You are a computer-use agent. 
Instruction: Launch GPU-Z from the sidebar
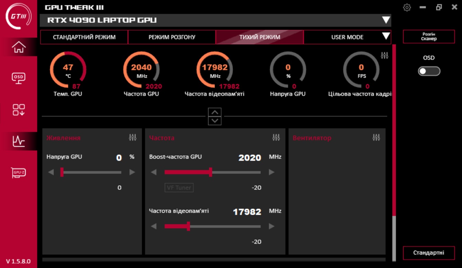(19, 172)
